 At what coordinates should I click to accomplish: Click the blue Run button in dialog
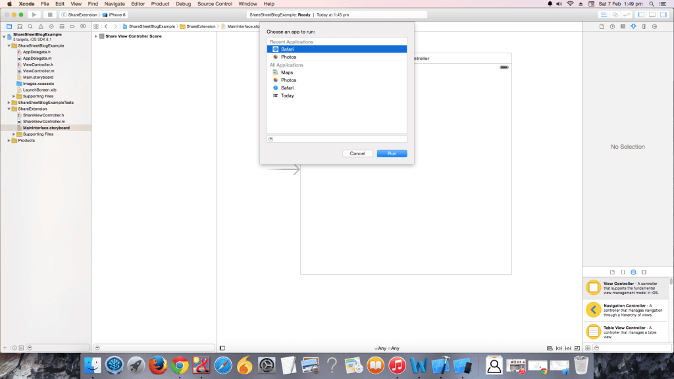tap(392, 153)
